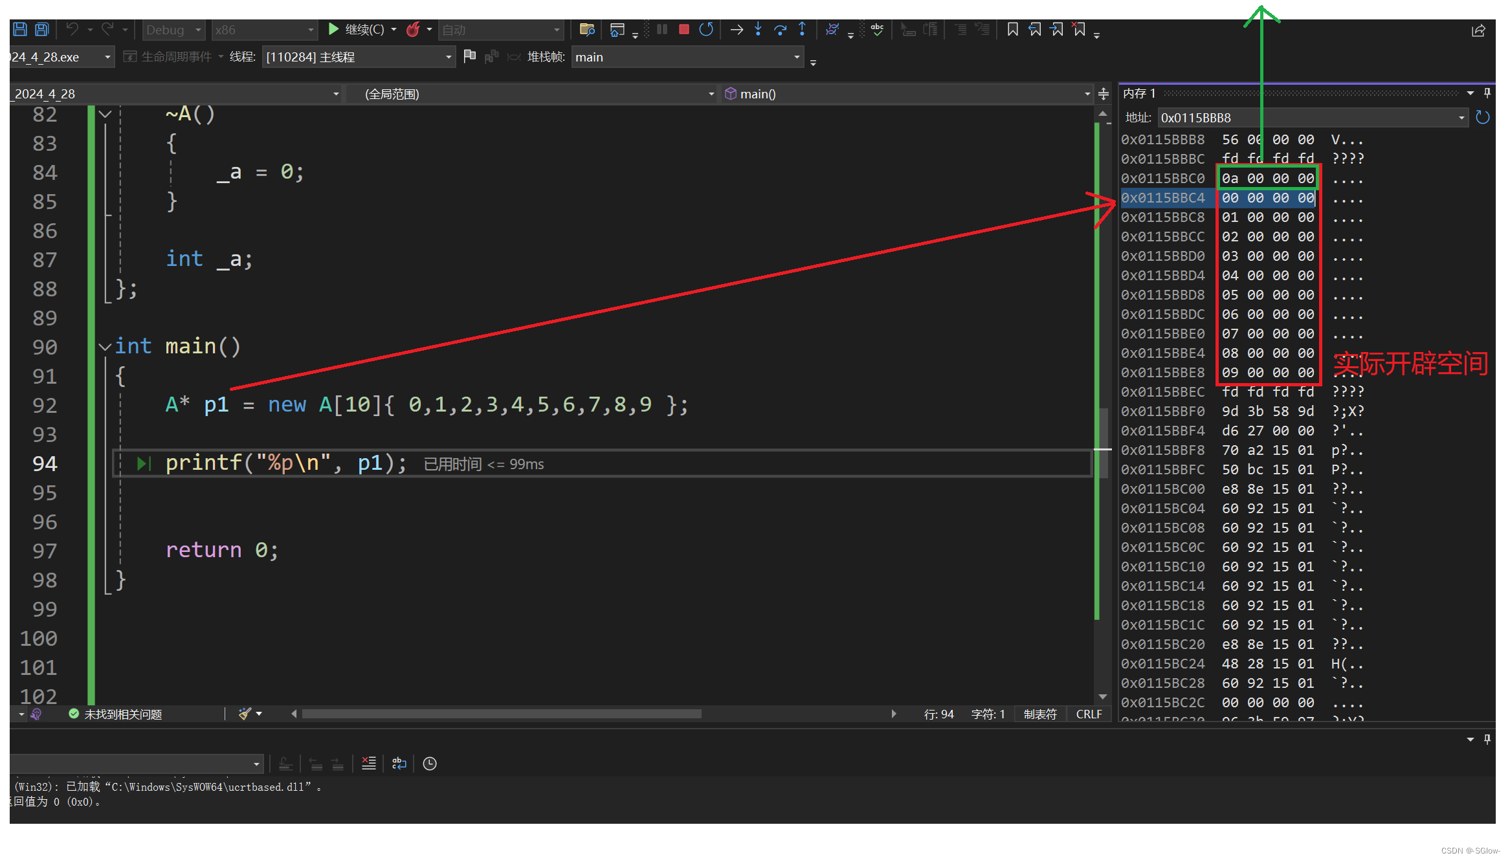Click the Restart debugging icon
The height and width of the screenshot is (860, 1510).
click(706, 30)
